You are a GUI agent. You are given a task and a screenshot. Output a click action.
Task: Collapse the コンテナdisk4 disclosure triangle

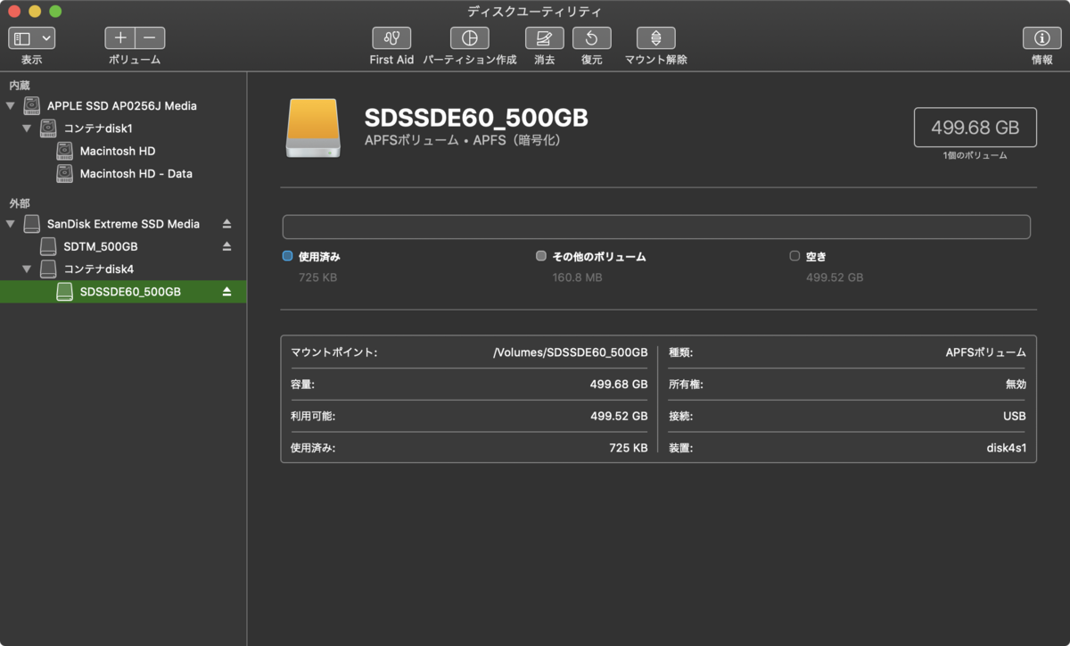point(27,269)
